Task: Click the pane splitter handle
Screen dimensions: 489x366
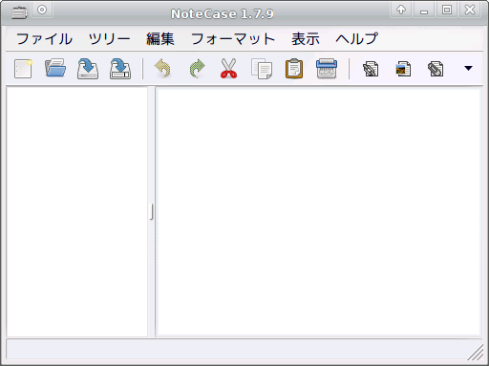Action: [152, 212]
